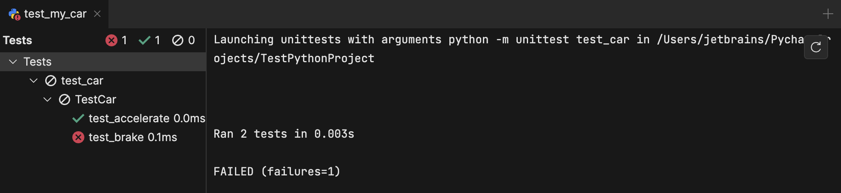The width and height of the screenshot is (841, 193).
Task: Collapse the TestCar class node
Action: point(47,100)
